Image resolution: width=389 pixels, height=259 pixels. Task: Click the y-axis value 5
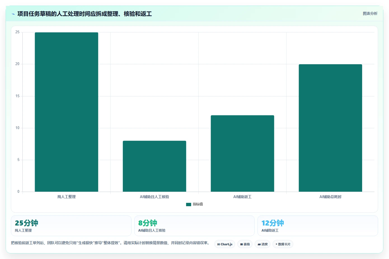point(18,160)
